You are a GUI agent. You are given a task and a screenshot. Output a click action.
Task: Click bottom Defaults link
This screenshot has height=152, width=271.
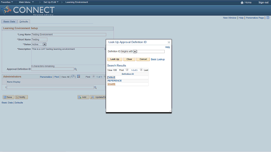tap(19, 103)
